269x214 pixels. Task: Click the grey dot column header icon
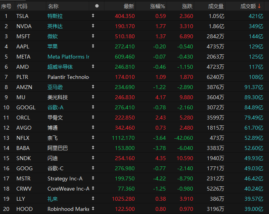[x=97, y=6]
